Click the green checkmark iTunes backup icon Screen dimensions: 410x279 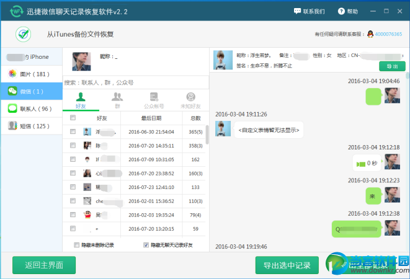tap(24, 34)
